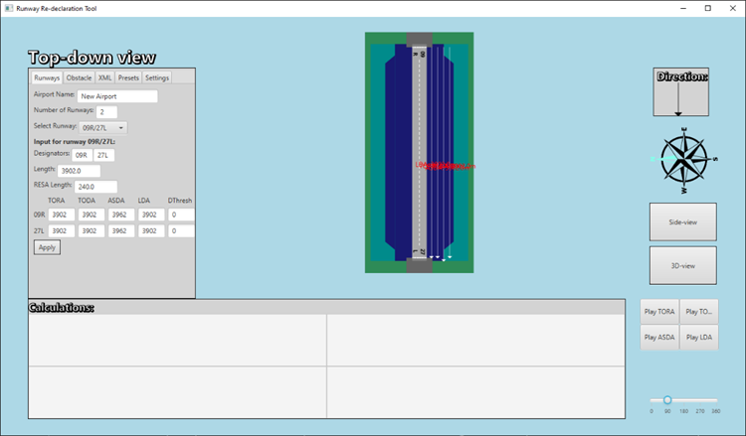Viewport: 746px width, 436px height.
Task: Close the Runway Re-declaration Tool window
Action: click(x=733, y=8)
